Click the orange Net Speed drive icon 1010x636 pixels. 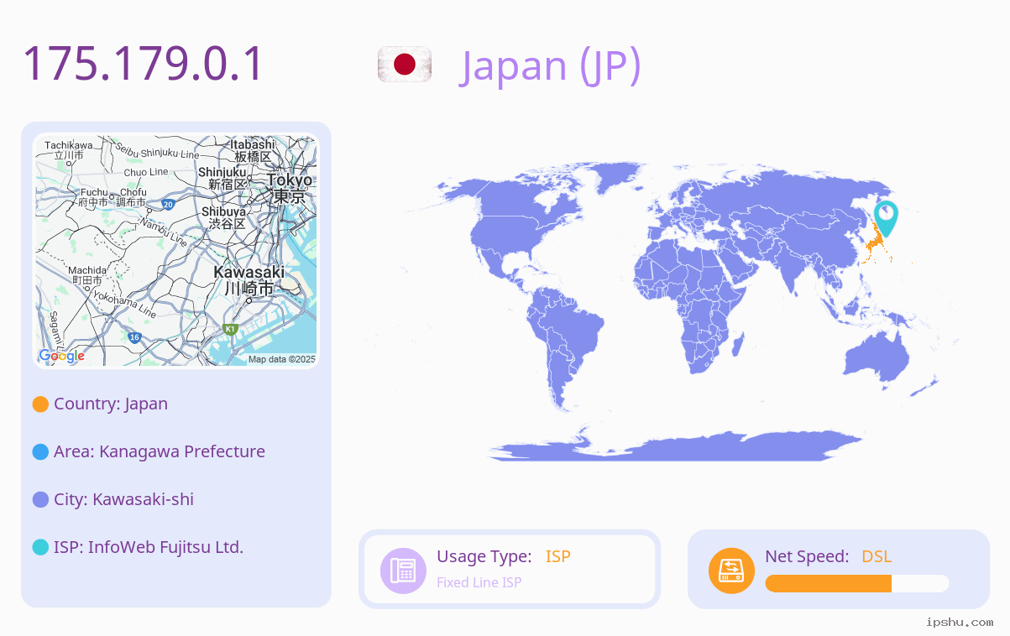click(731, 571)
